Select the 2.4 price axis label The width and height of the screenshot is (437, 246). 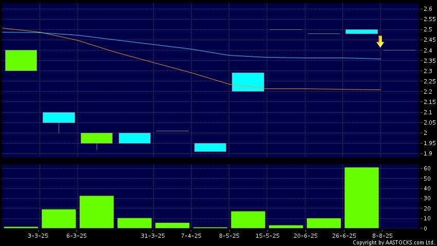click(x=428, y=50)
